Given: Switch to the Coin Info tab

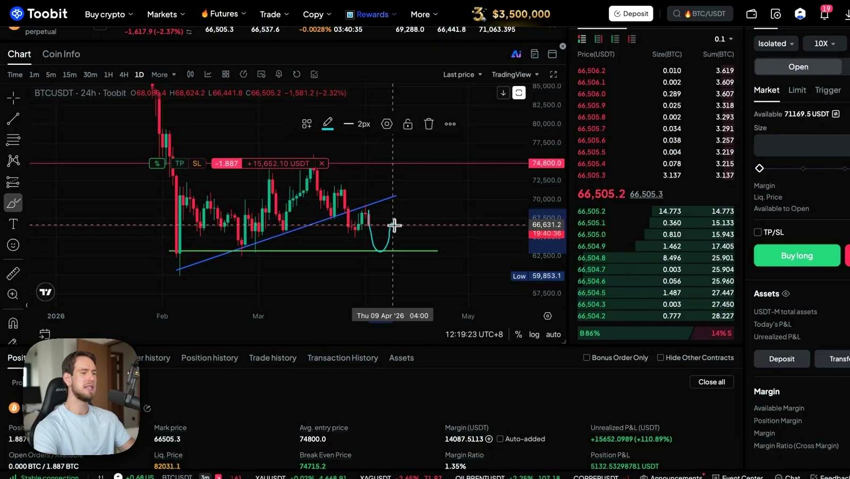Looking at the screenshot, I should [61, 54].
